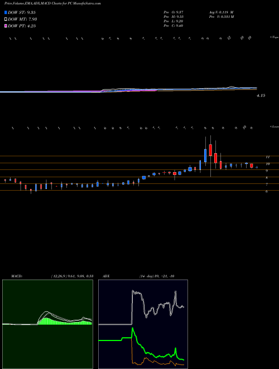Click the price level label 10

coord(267,164)
